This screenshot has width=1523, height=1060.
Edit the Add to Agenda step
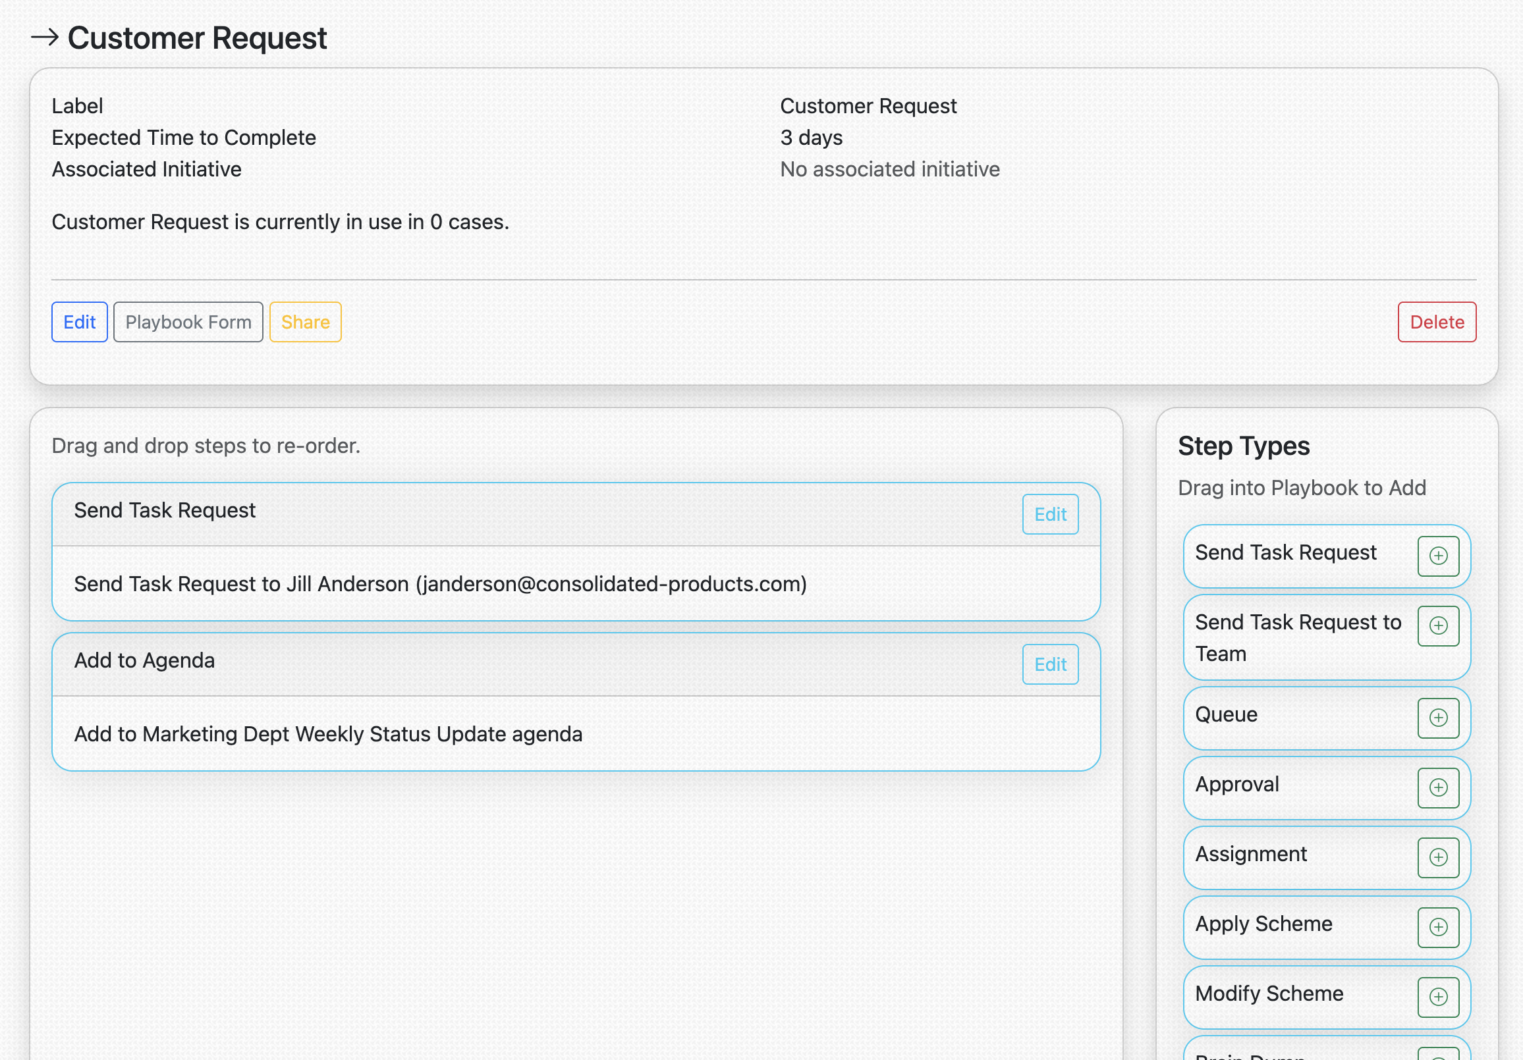coord(1049,664)
